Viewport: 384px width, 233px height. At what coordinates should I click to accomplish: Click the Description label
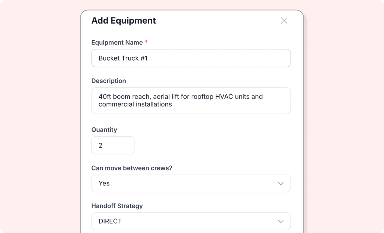[x=109, y=81]
